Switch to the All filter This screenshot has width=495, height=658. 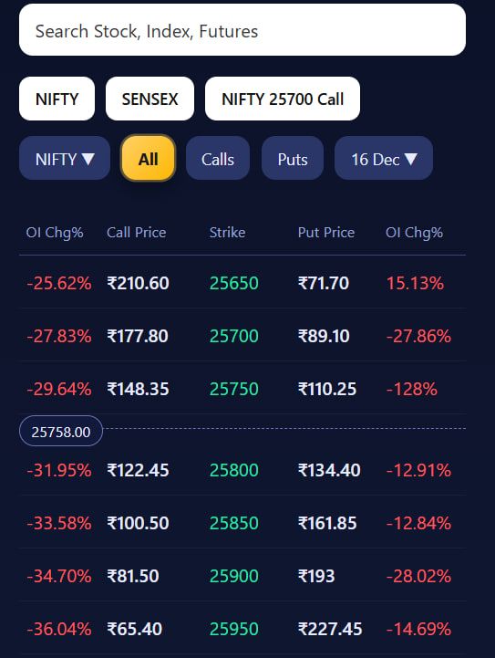coord(149,159)
